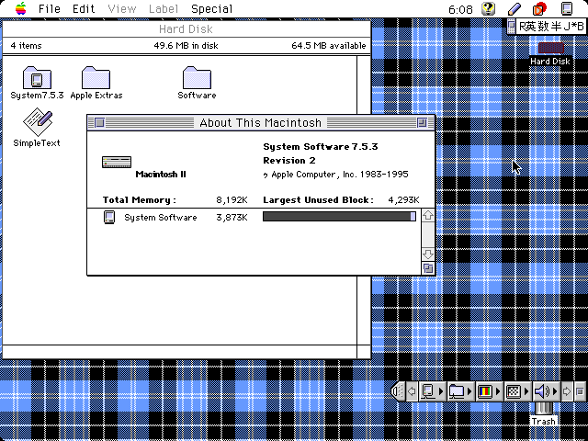The image size is (588, 441).
Task: Open the pencil input method menu
Action: tap(514, 8)
